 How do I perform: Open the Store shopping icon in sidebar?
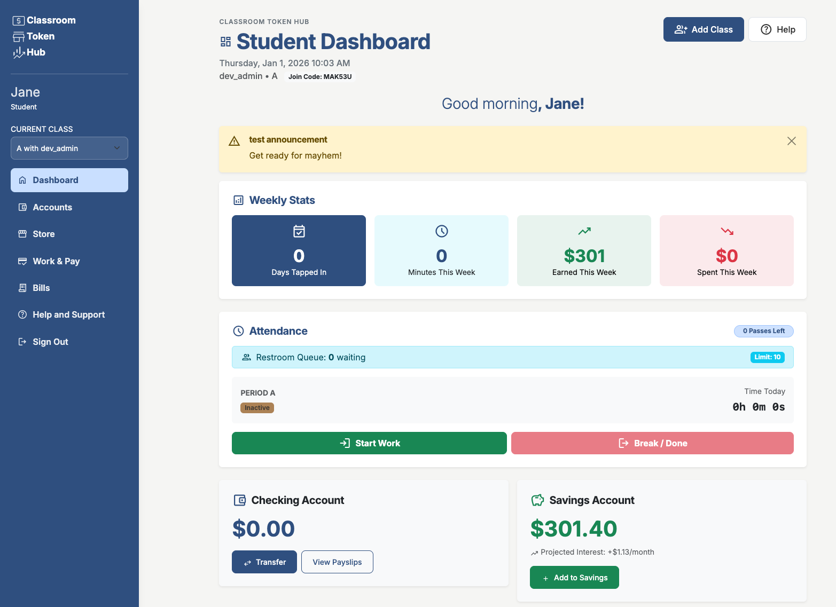pyautogui.click(x=22, y=234)
